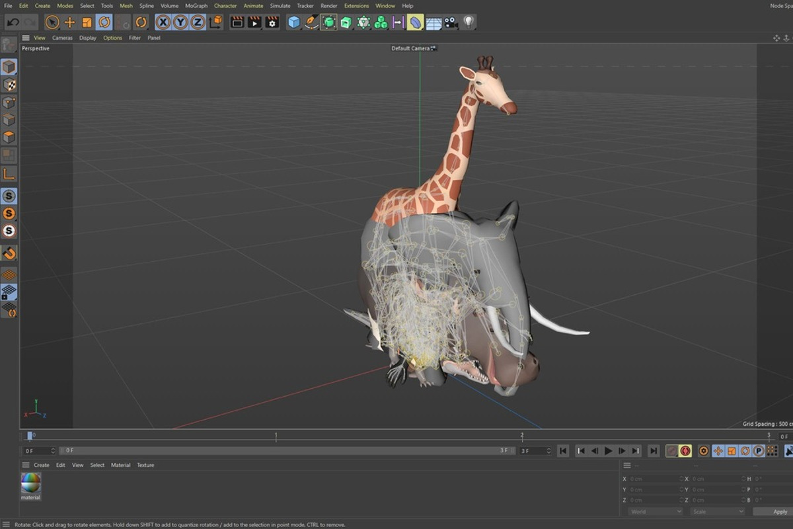Click the preview range slider bar

(x=287, y=451)
